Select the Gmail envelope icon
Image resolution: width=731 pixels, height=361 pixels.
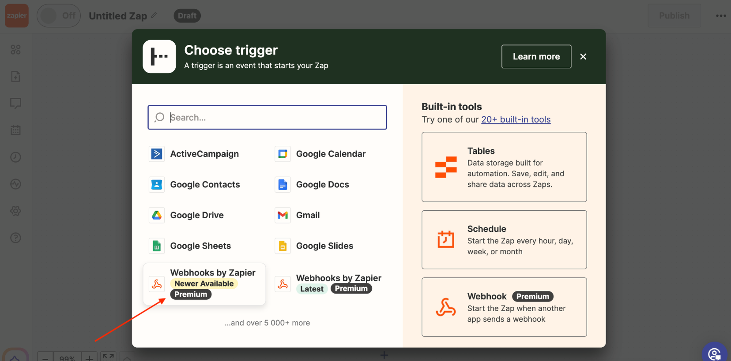[x=283, y=215]
